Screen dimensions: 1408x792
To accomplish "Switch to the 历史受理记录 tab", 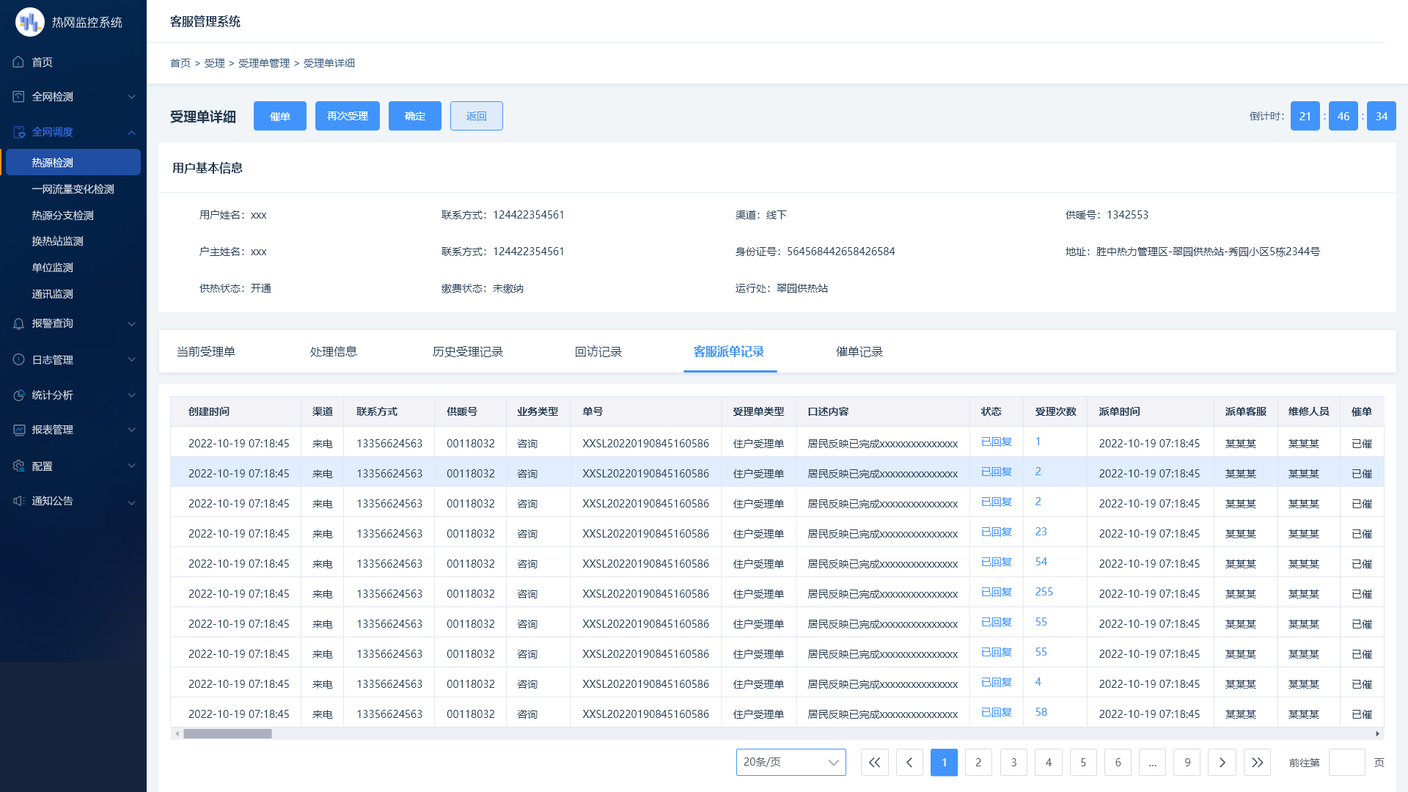I will pyautogui.click(x=468, y=352).
